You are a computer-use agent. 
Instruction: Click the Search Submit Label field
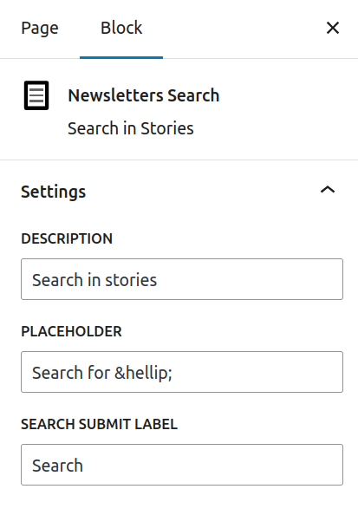(x=182, y=465)
